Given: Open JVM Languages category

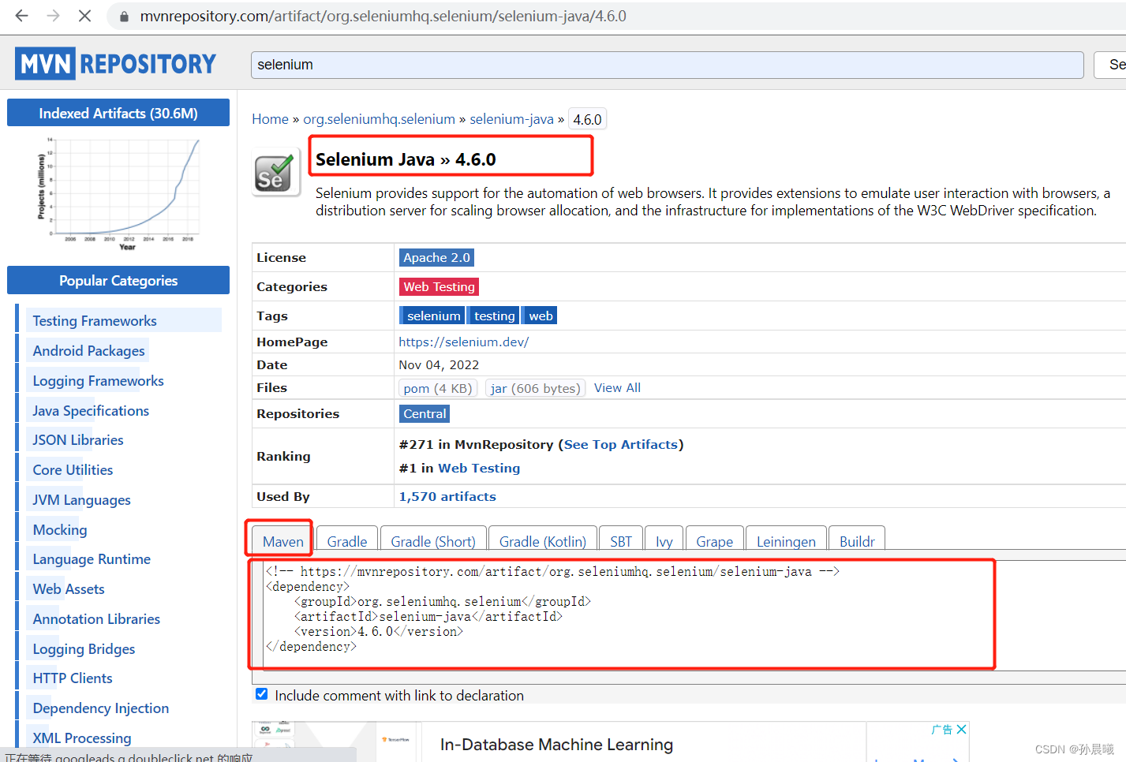Looking at the screenshot, I should tap(81, 499).
